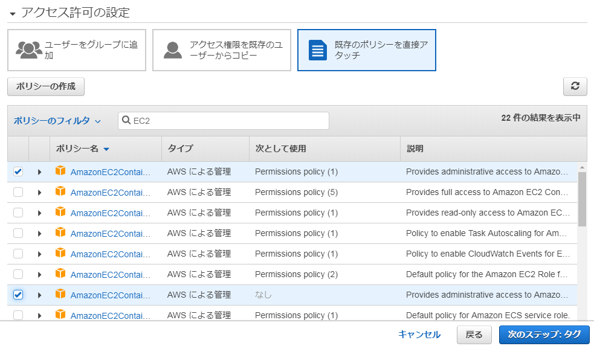Uncheck the first administrative access policy checkbox
This screenshot has width=594, height=346.
[18, 171]
